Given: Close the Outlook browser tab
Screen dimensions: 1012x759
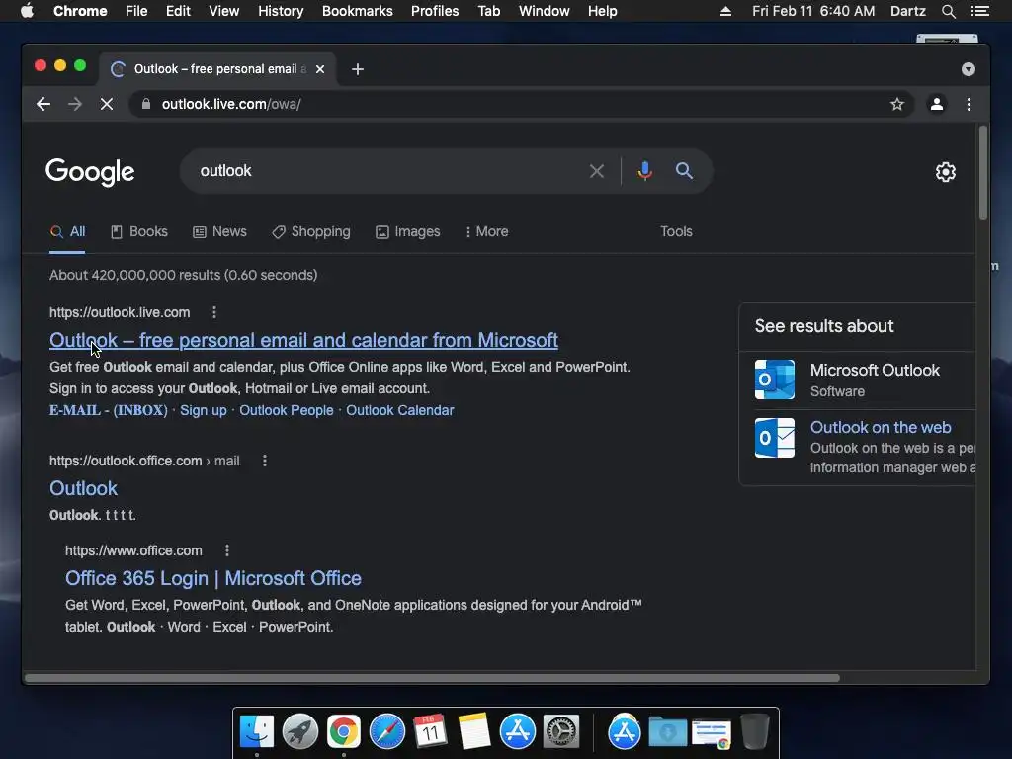Looking at the screenshot, I should pos(320,69).
